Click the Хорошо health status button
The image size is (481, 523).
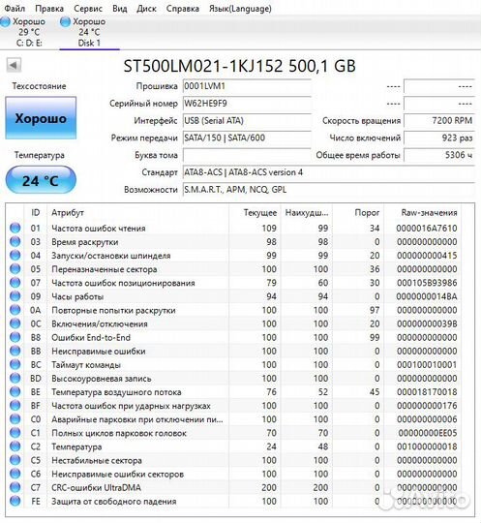(41, 118)
